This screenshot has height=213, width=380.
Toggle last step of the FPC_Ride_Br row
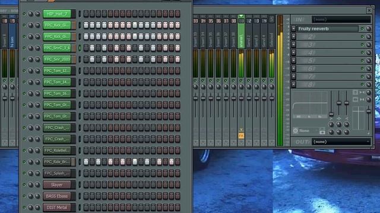pyautogui.click(x=178, y=162)
